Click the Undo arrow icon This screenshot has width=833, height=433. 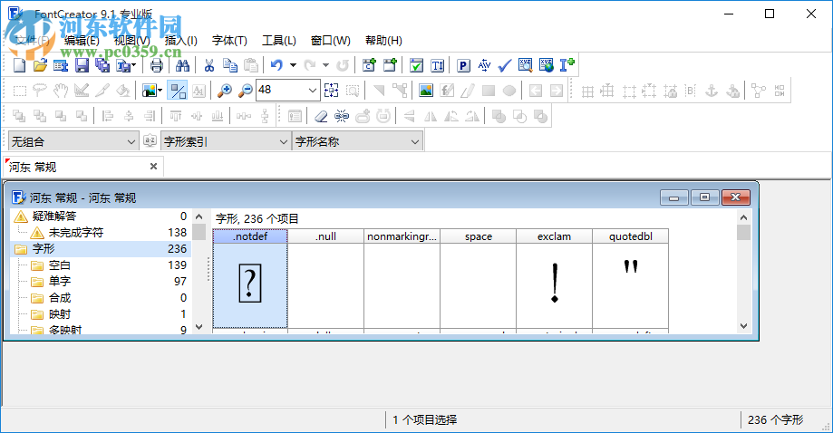(x=276, y=65)
